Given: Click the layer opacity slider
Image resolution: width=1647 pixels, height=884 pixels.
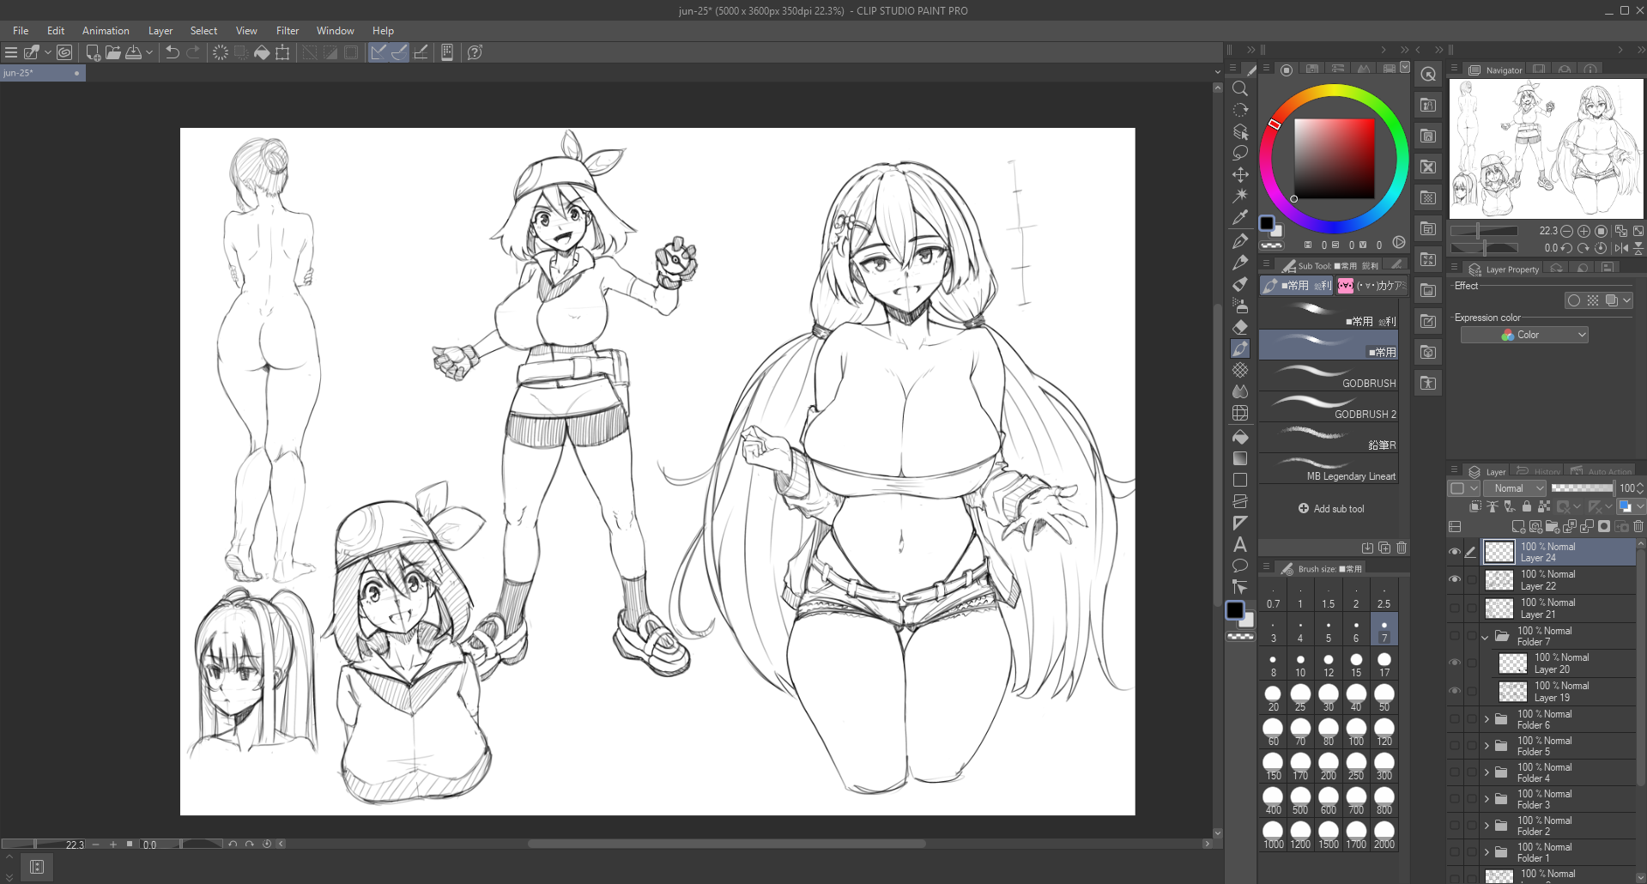Looking at the screenshot, I should (x=1582, y=488).
